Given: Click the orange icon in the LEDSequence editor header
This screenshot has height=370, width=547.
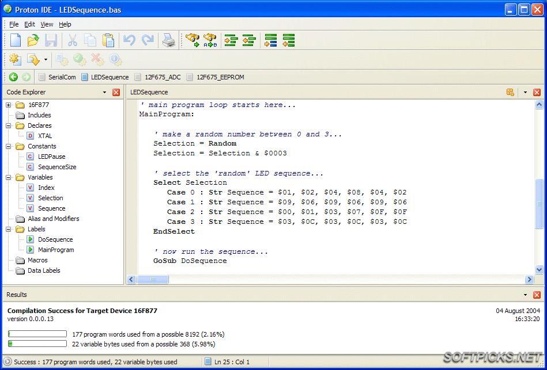Looking at the screenshot, I should pos(510,92).
